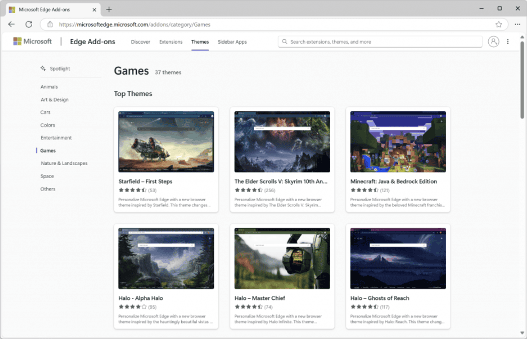527x339 pixels.
Task: Select the Games category
Action: coord(48,150)
